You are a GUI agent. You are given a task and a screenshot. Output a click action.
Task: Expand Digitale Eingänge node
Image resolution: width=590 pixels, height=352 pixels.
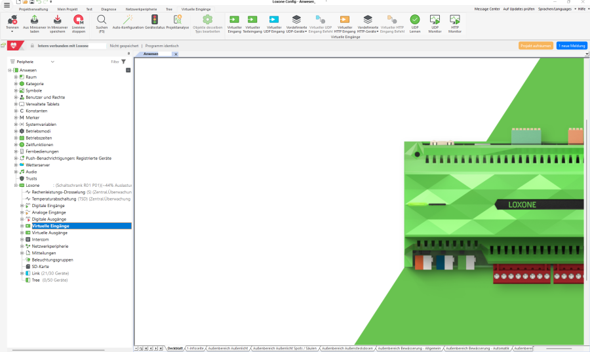click(22, 205)
